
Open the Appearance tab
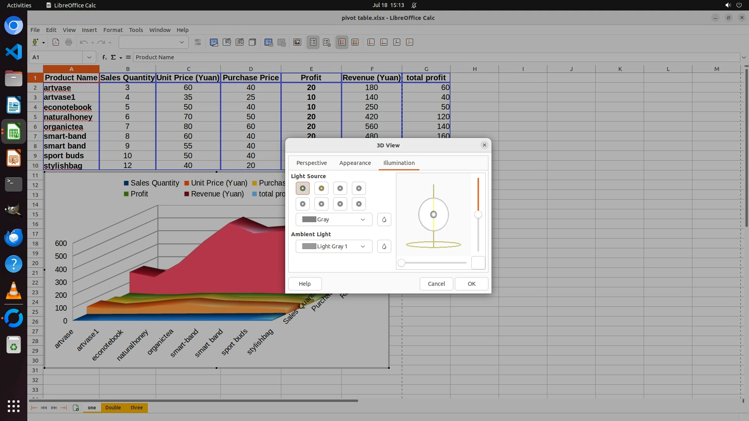pos(355,163)
